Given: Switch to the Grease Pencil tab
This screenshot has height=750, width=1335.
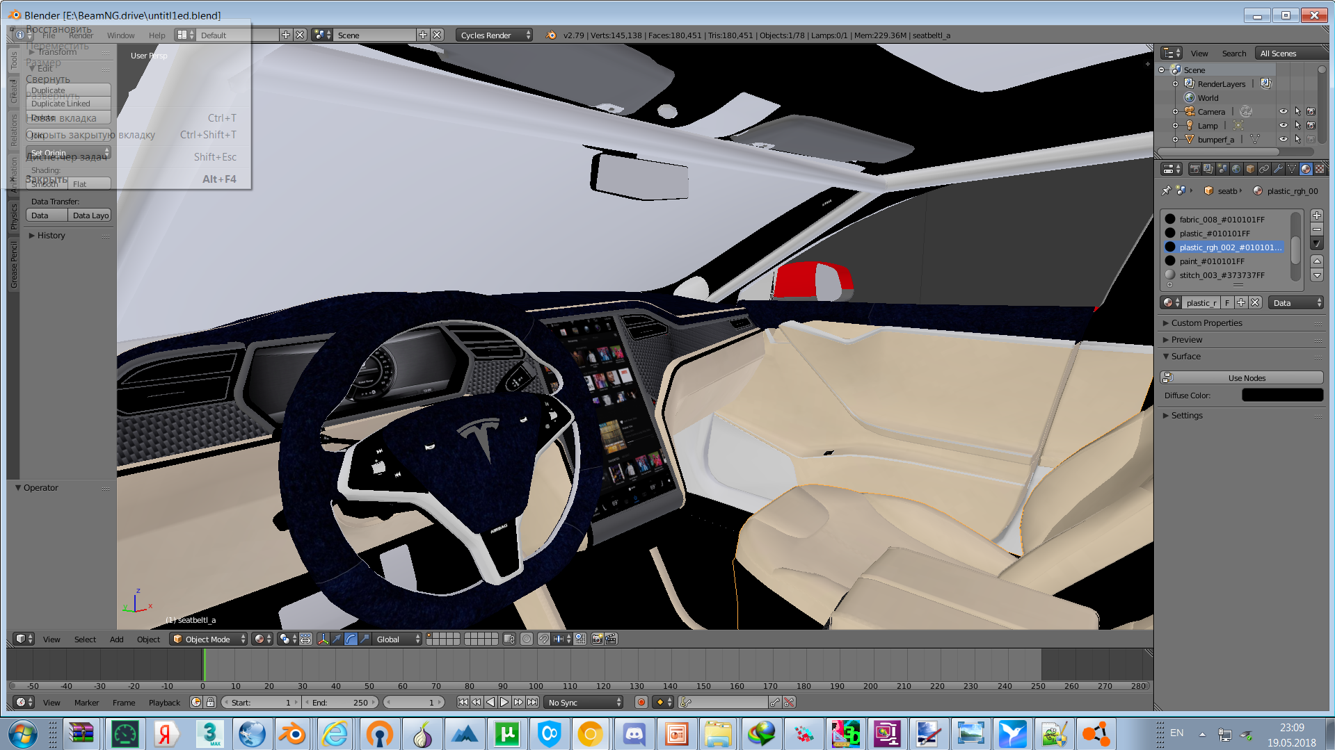Looking at the screenshot, I should (x=13, y=264).
